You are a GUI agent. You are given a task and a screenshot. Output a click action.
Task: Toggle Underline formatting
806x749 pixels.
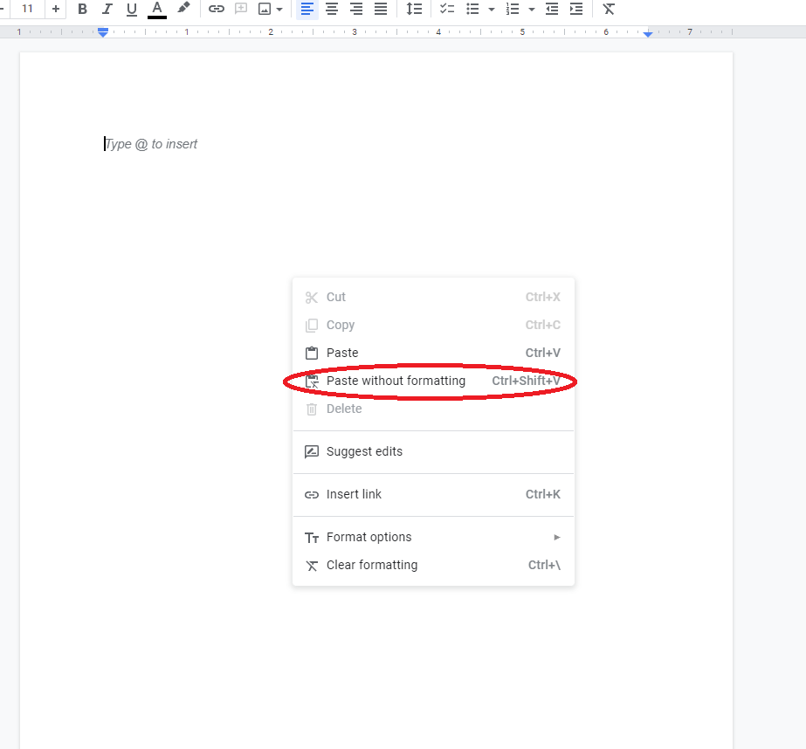pos(132,9)
